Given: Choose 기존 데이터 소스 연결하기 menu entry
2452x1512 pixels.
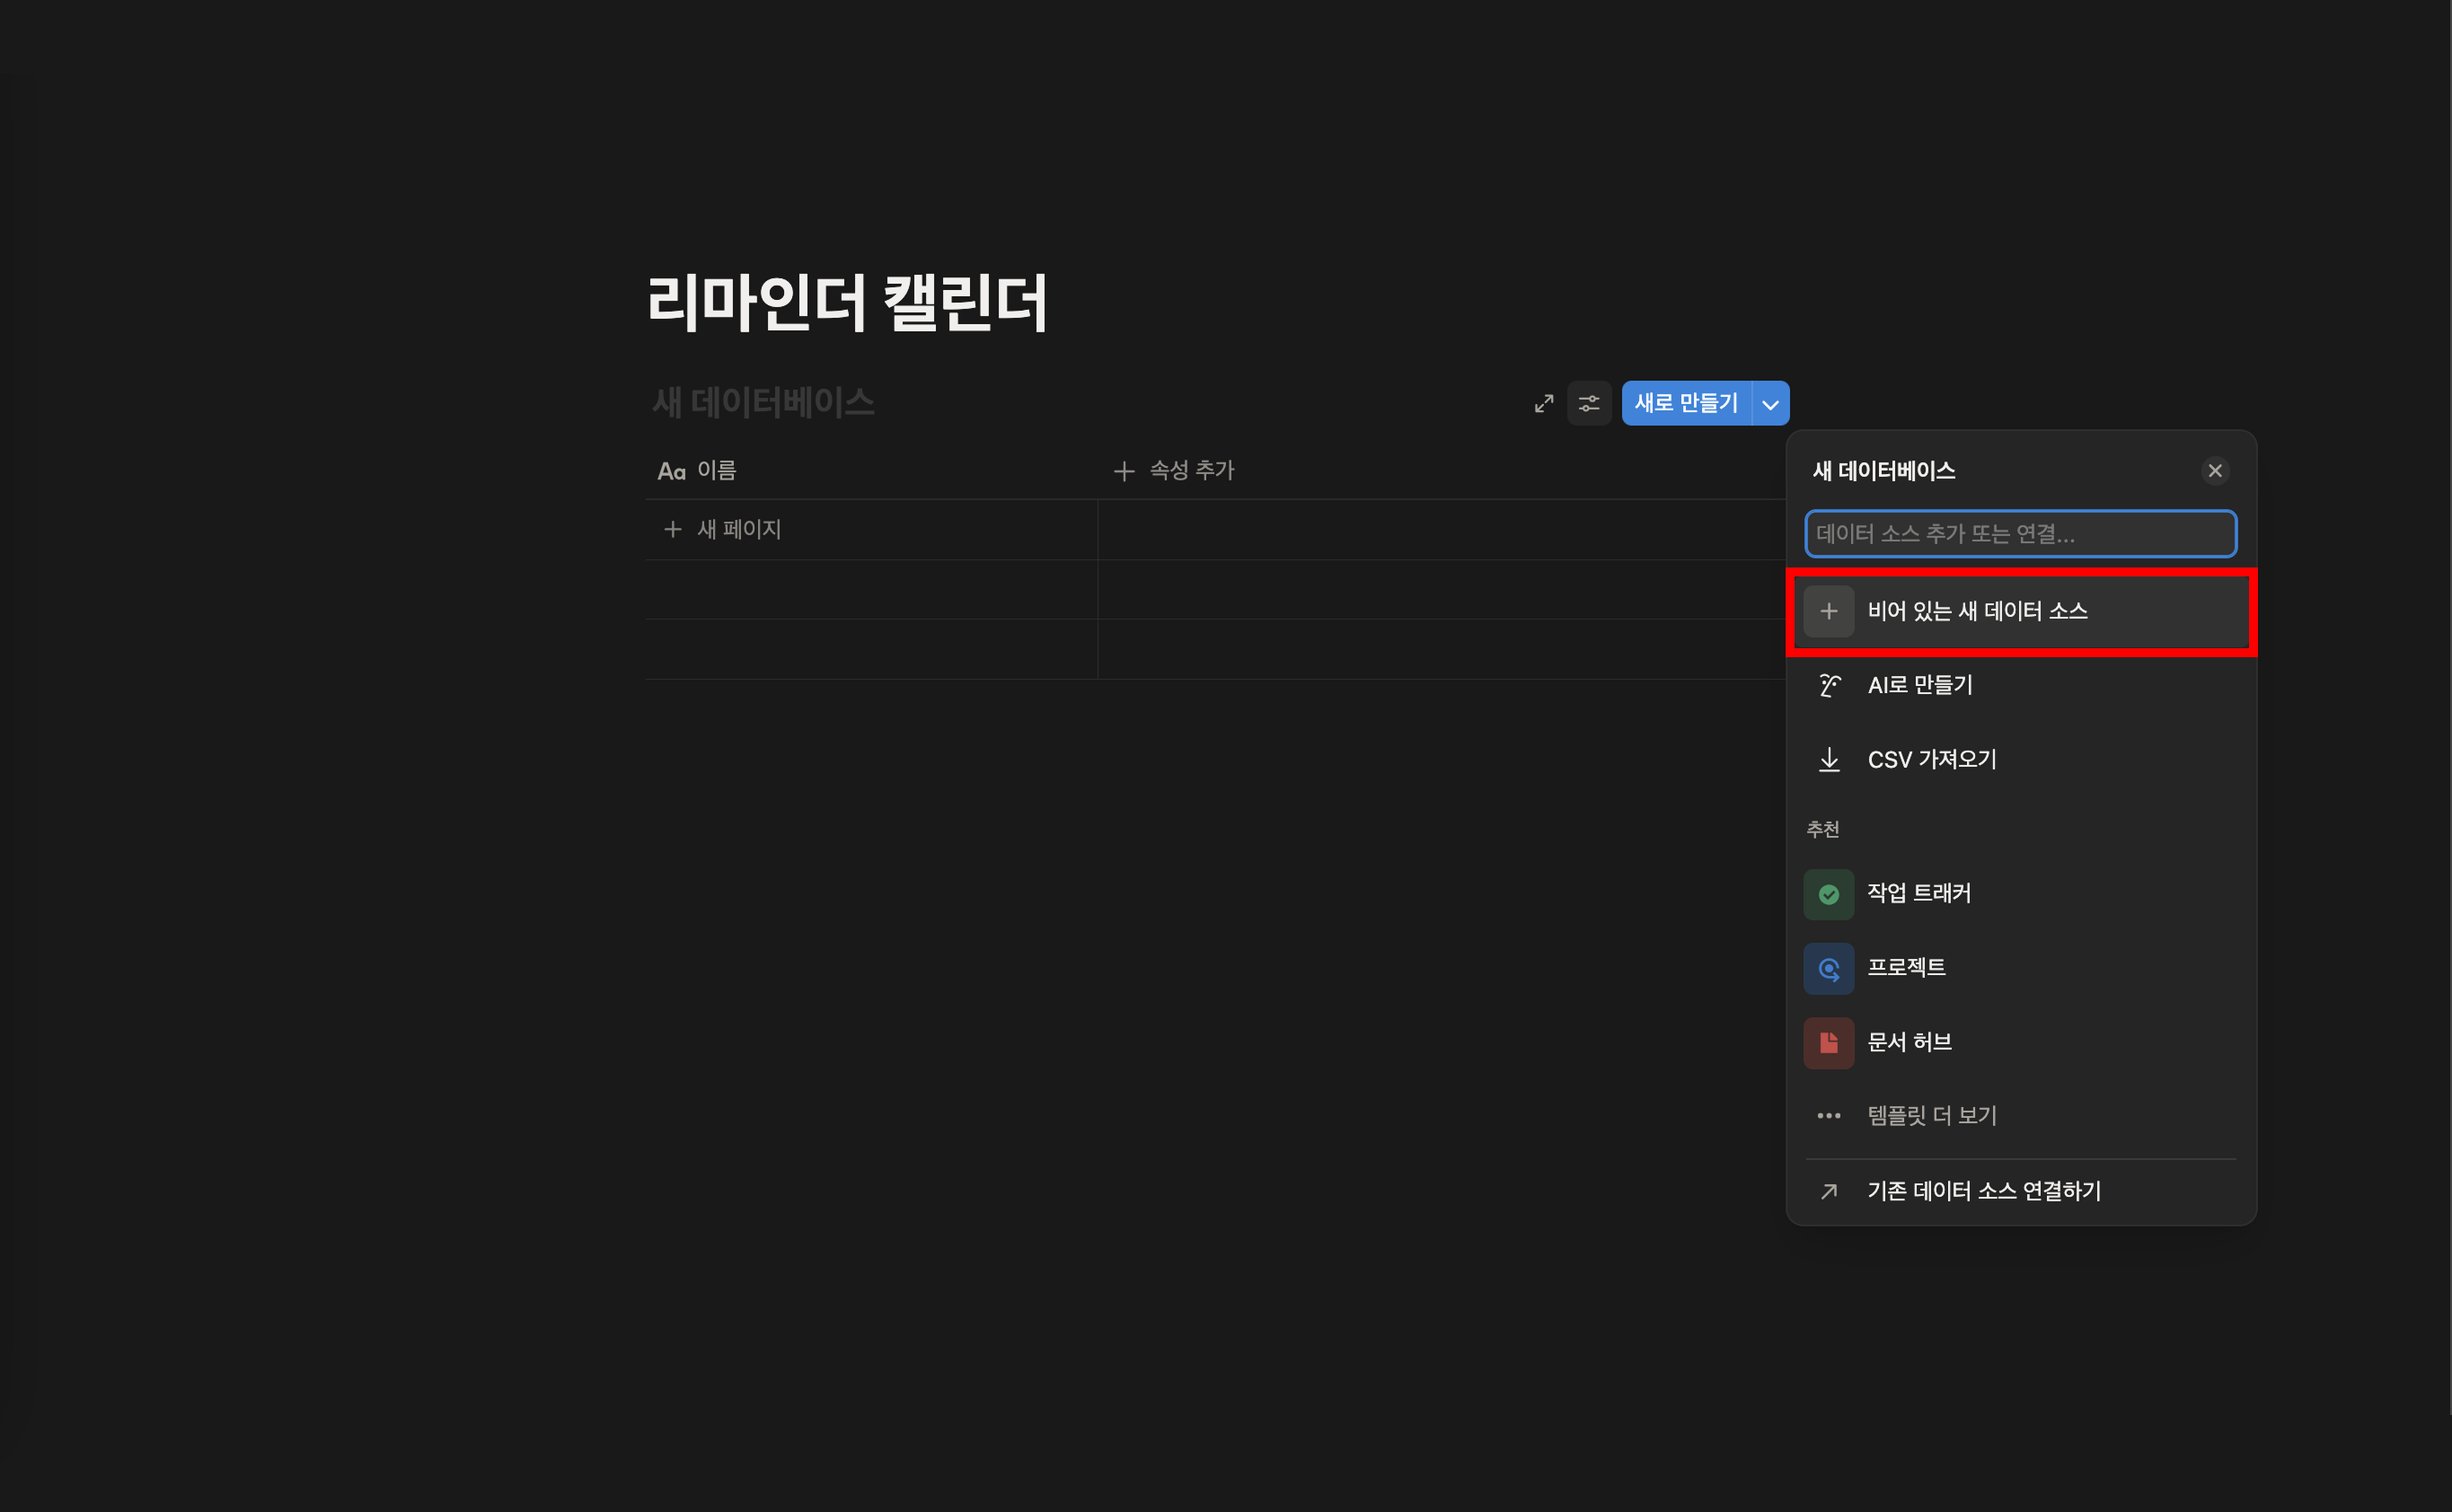Looking at the screenshot, I should 1984,1191.
